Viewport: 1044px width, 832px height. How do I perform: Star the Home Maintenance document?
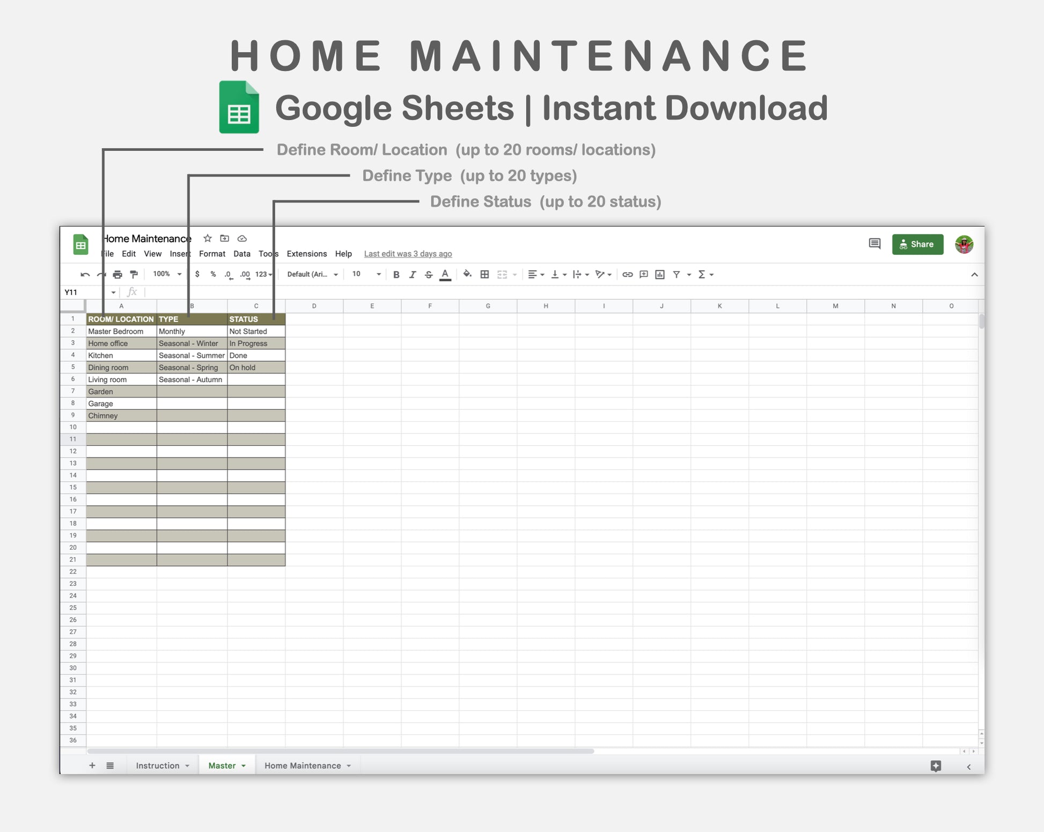coord(208,239)
